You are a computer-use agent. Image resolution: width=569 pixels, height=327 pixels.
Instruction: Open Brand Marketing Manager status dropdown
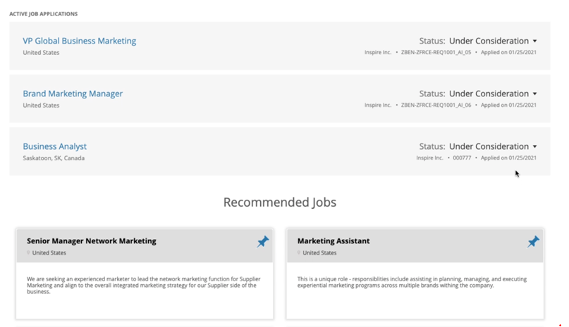(x=534, y=94)
